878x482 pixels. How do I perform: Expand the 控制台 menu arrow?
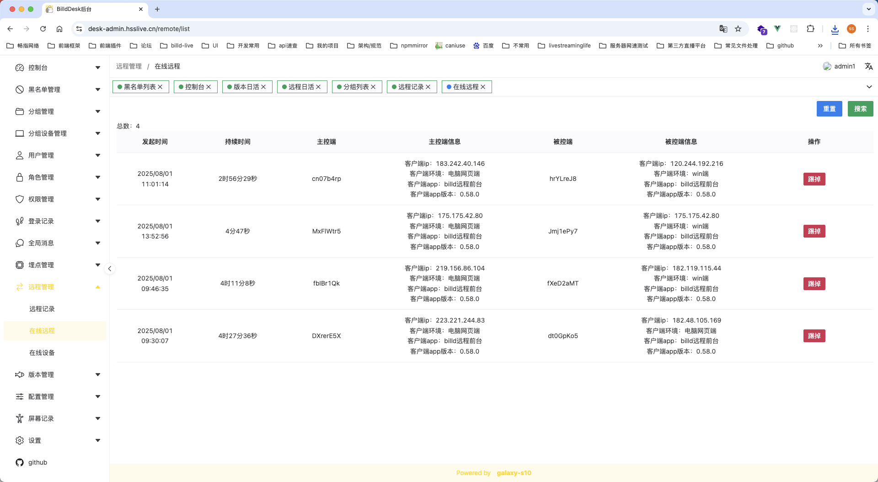tap(98, 68)
